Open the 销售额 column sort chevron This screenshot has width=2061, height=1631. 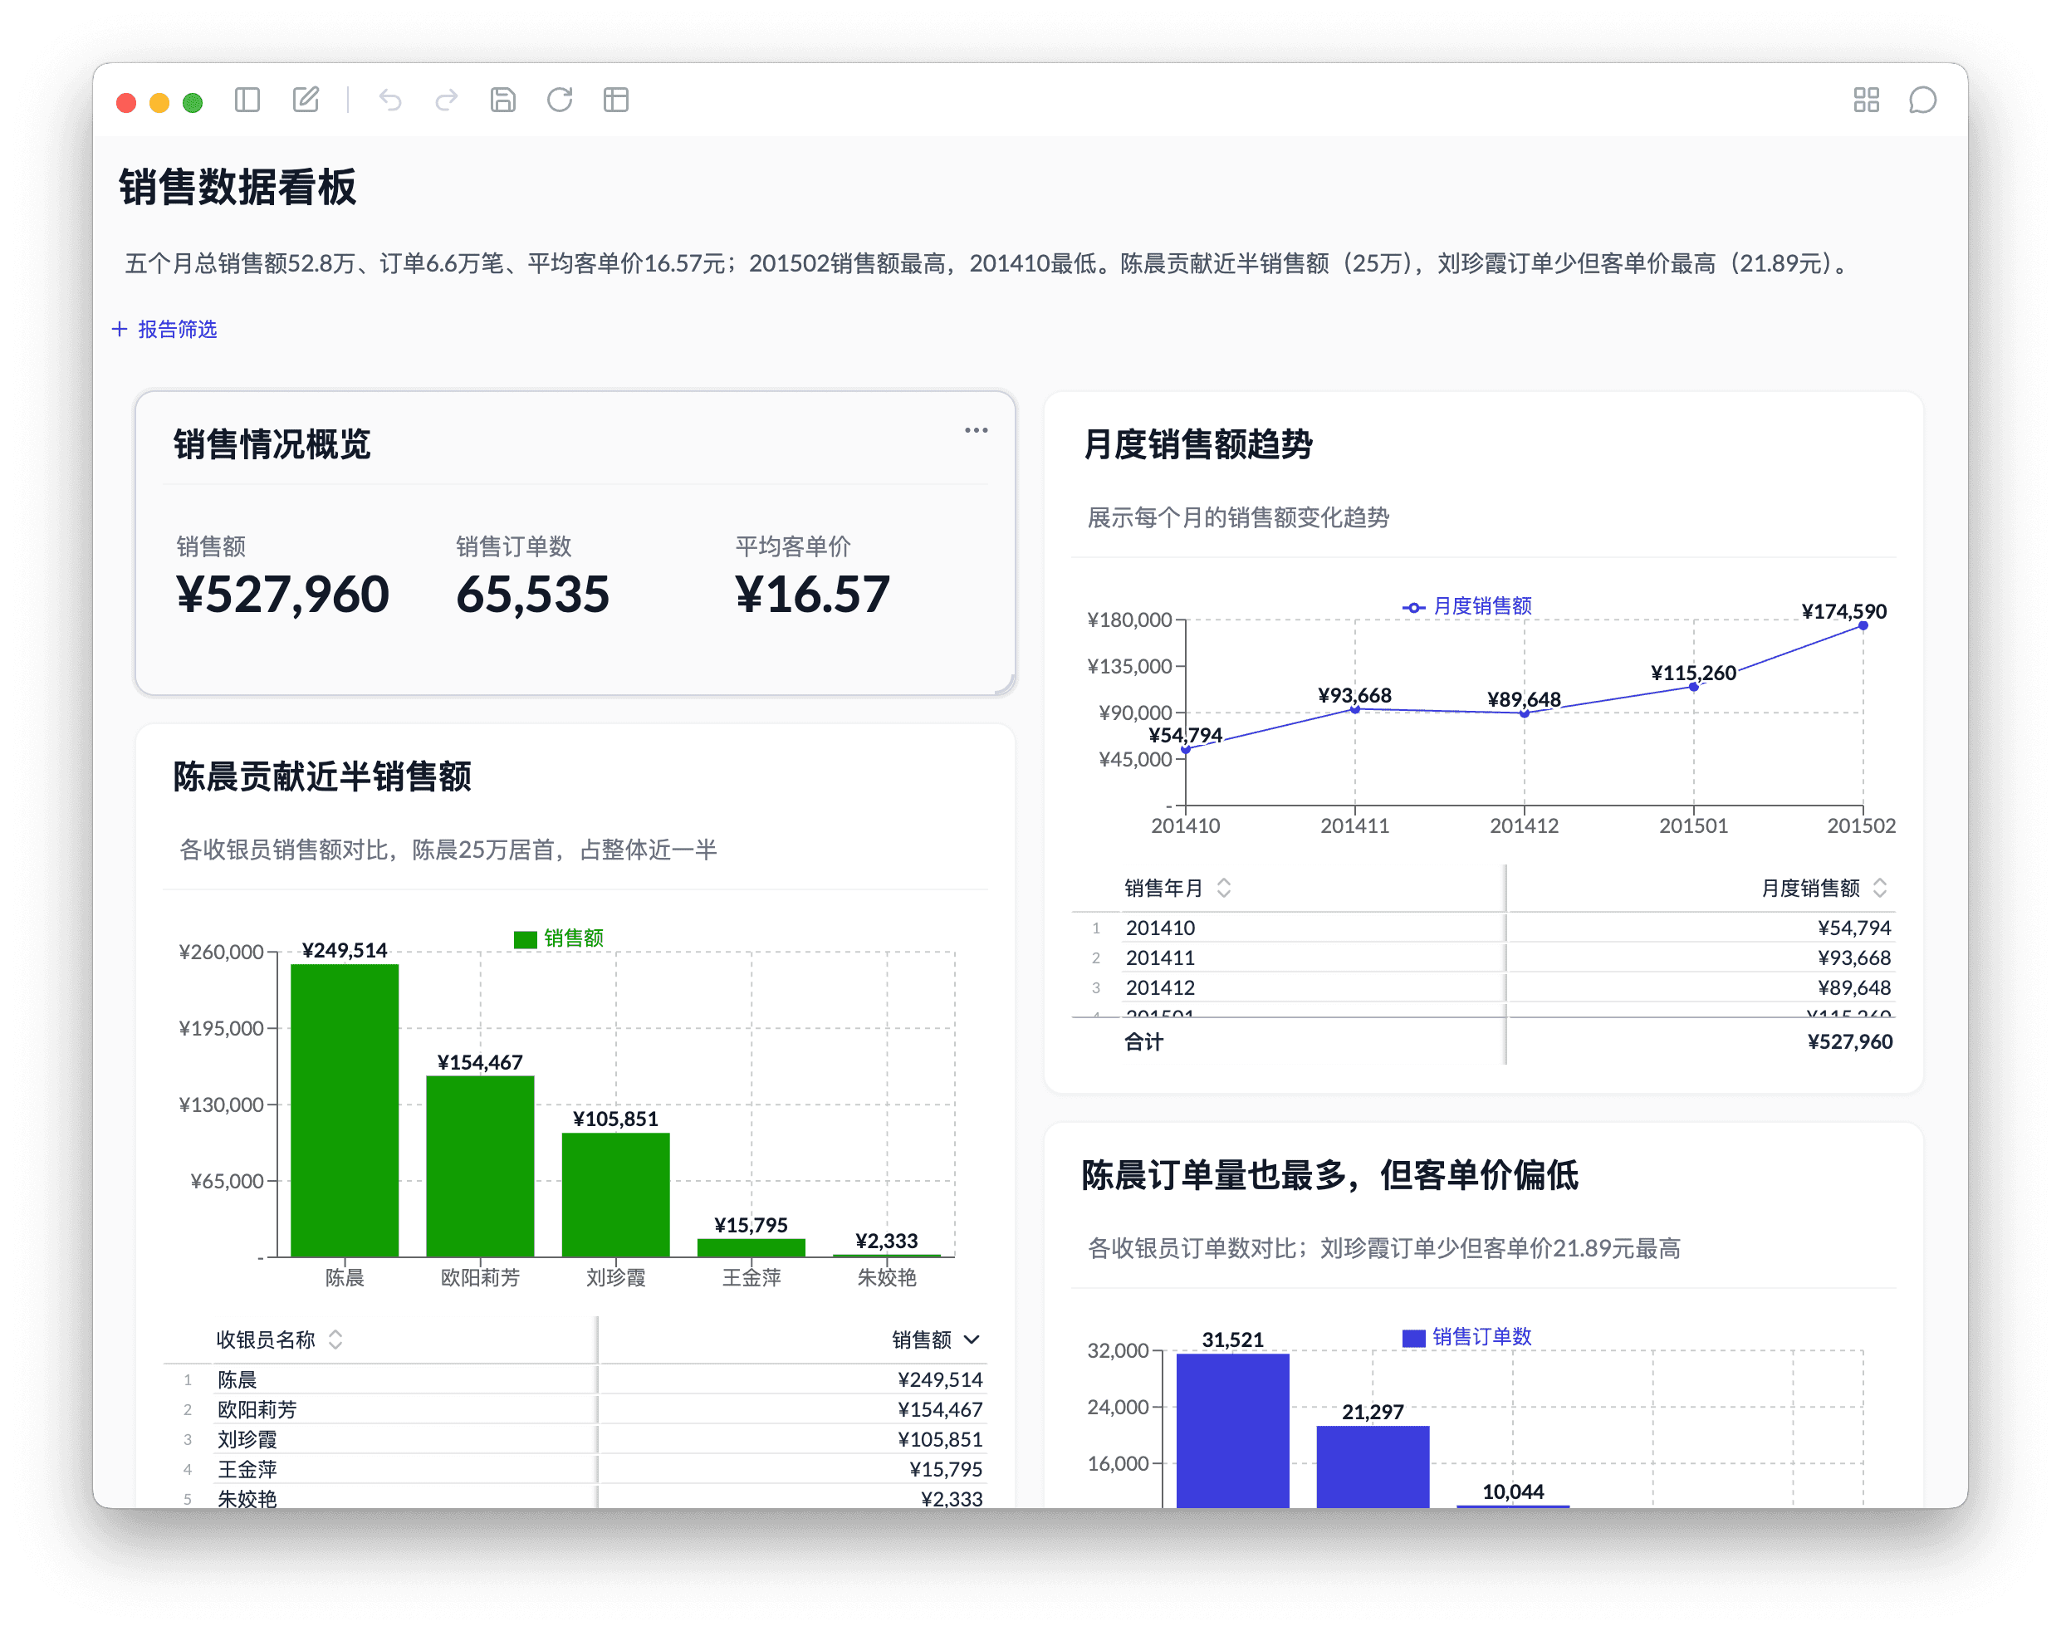pyautogui.click(x=972, y=1340)
